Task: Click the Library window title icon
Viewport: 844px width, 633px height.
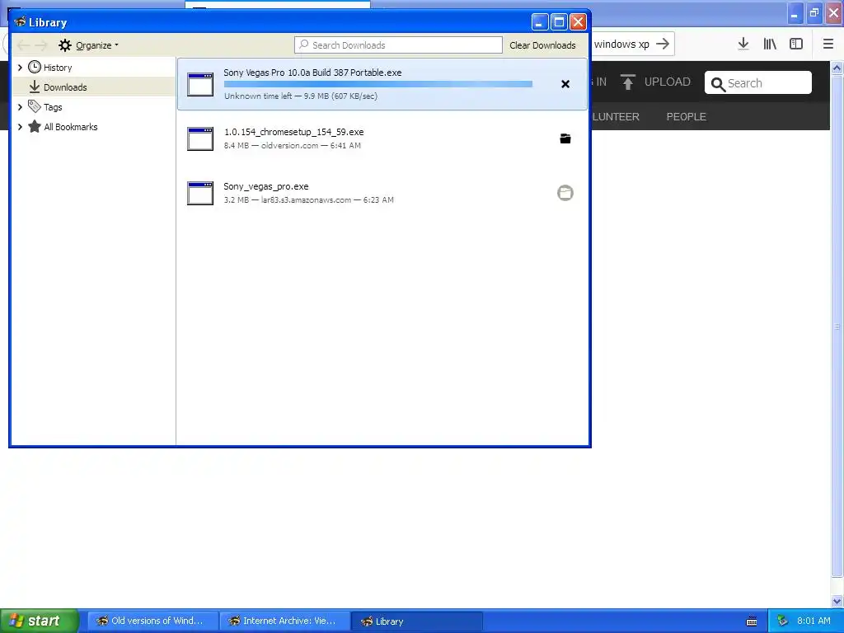Action: [x=20, y=22]
